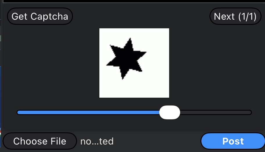Screen dimensions: 265x152
Task: Click empty white area below the star
Action: pos(134,89)
